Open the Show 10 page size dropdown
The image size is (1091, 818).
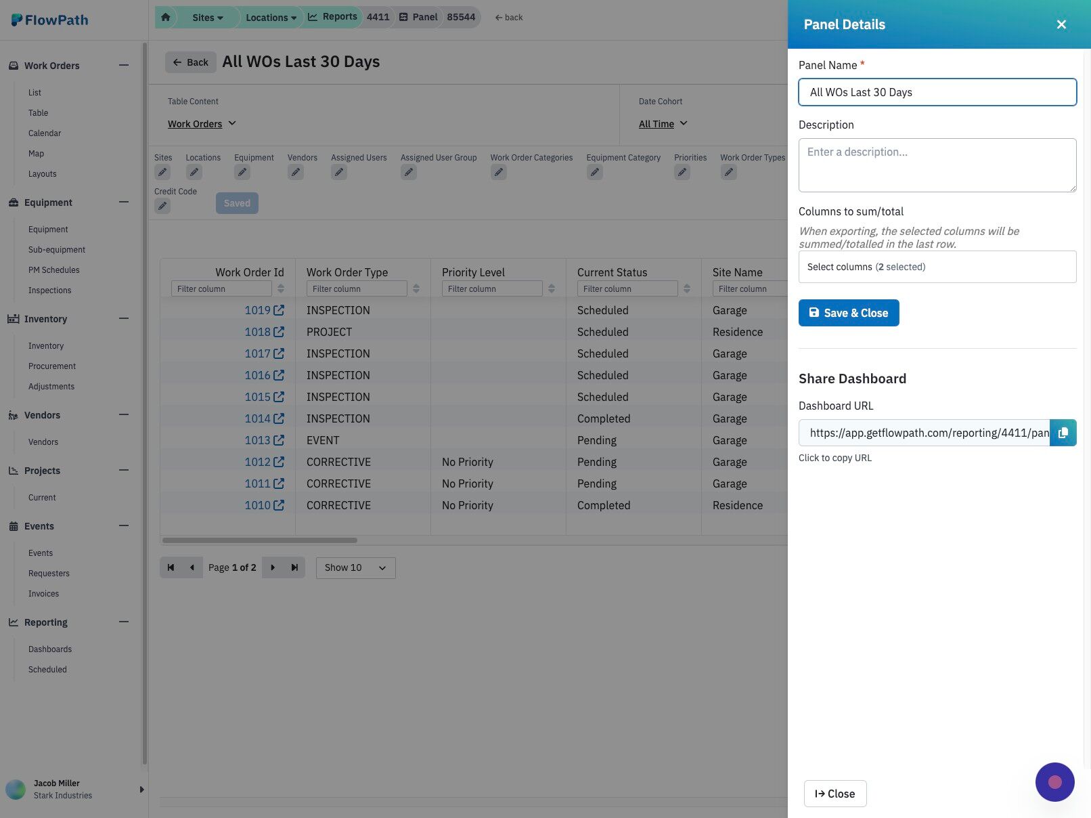[355, 567]
